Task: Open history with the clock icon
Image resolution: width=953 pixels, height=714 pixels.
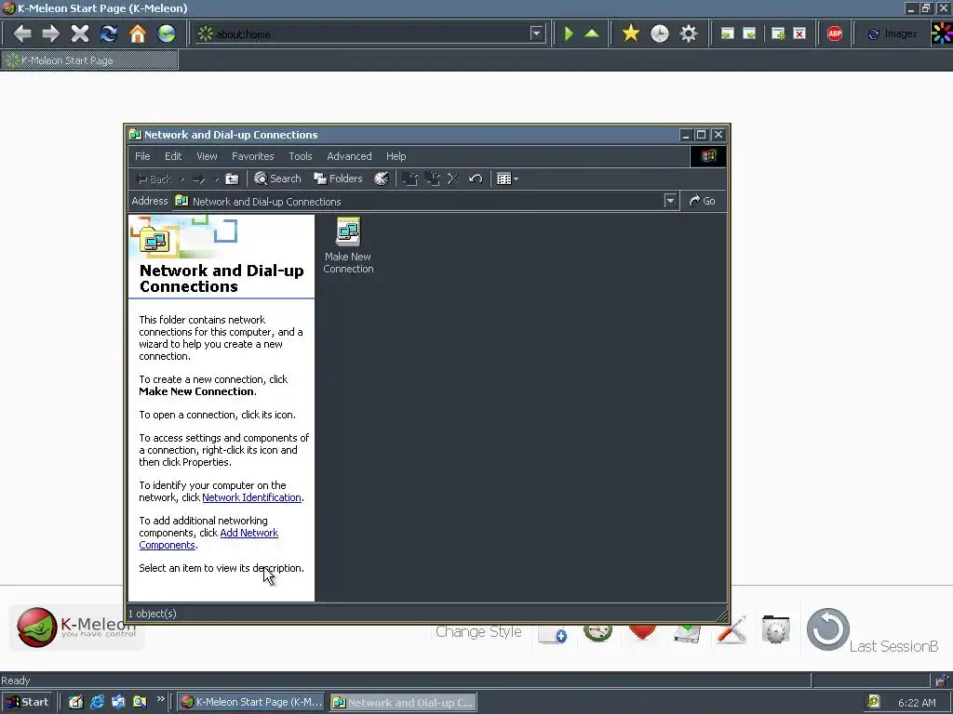Action: click(660, 33)
